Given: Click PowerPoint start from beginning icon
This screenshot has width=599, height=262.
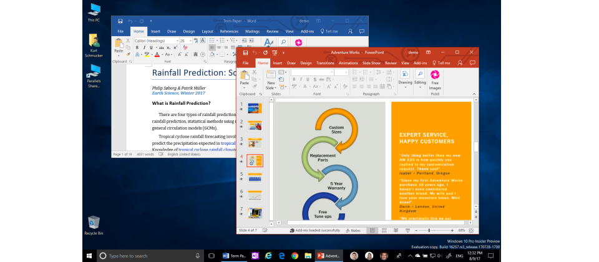Looking at the screenshot, I should [x=275, y=52].
